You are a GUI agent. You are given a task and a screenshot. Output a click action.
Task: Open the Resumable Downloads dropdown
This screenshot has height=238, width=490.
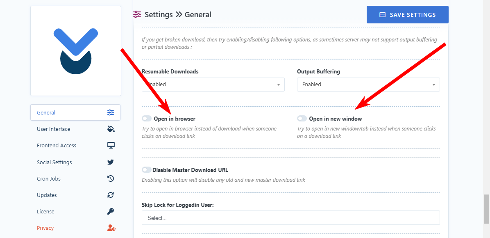tap(213, 85)
